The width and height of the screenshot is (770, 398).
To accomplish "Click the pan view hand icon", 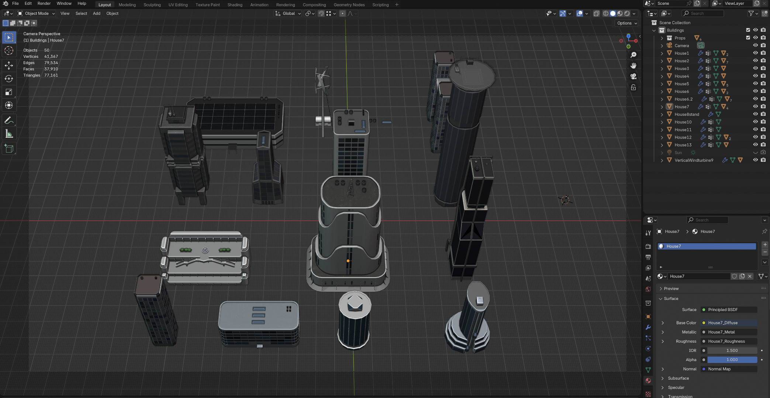I will (633, 66).
